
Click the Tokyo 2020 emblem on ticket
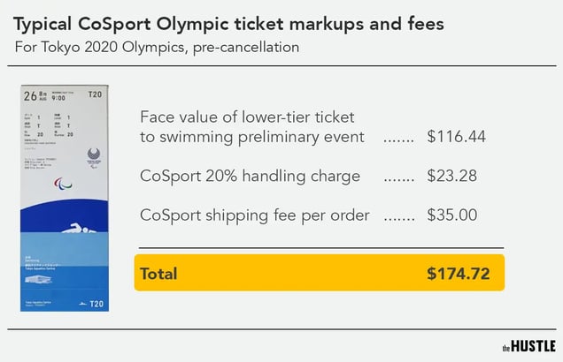pyautogui.click(x=94, y=156)
